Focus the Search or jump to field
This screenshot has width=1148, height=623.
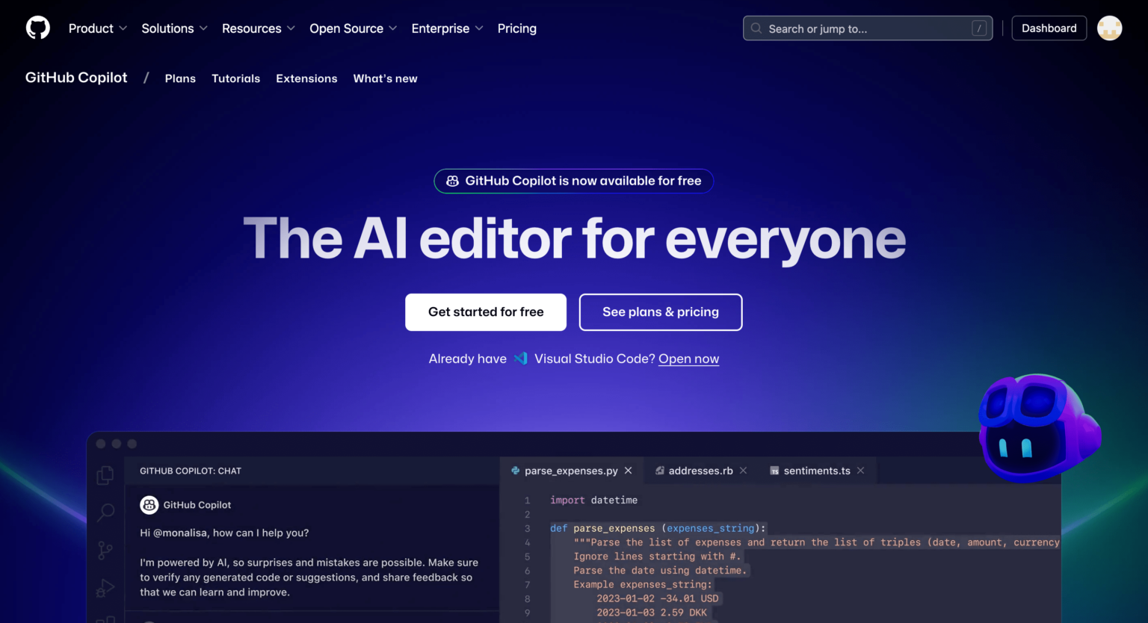pos(867,28)
